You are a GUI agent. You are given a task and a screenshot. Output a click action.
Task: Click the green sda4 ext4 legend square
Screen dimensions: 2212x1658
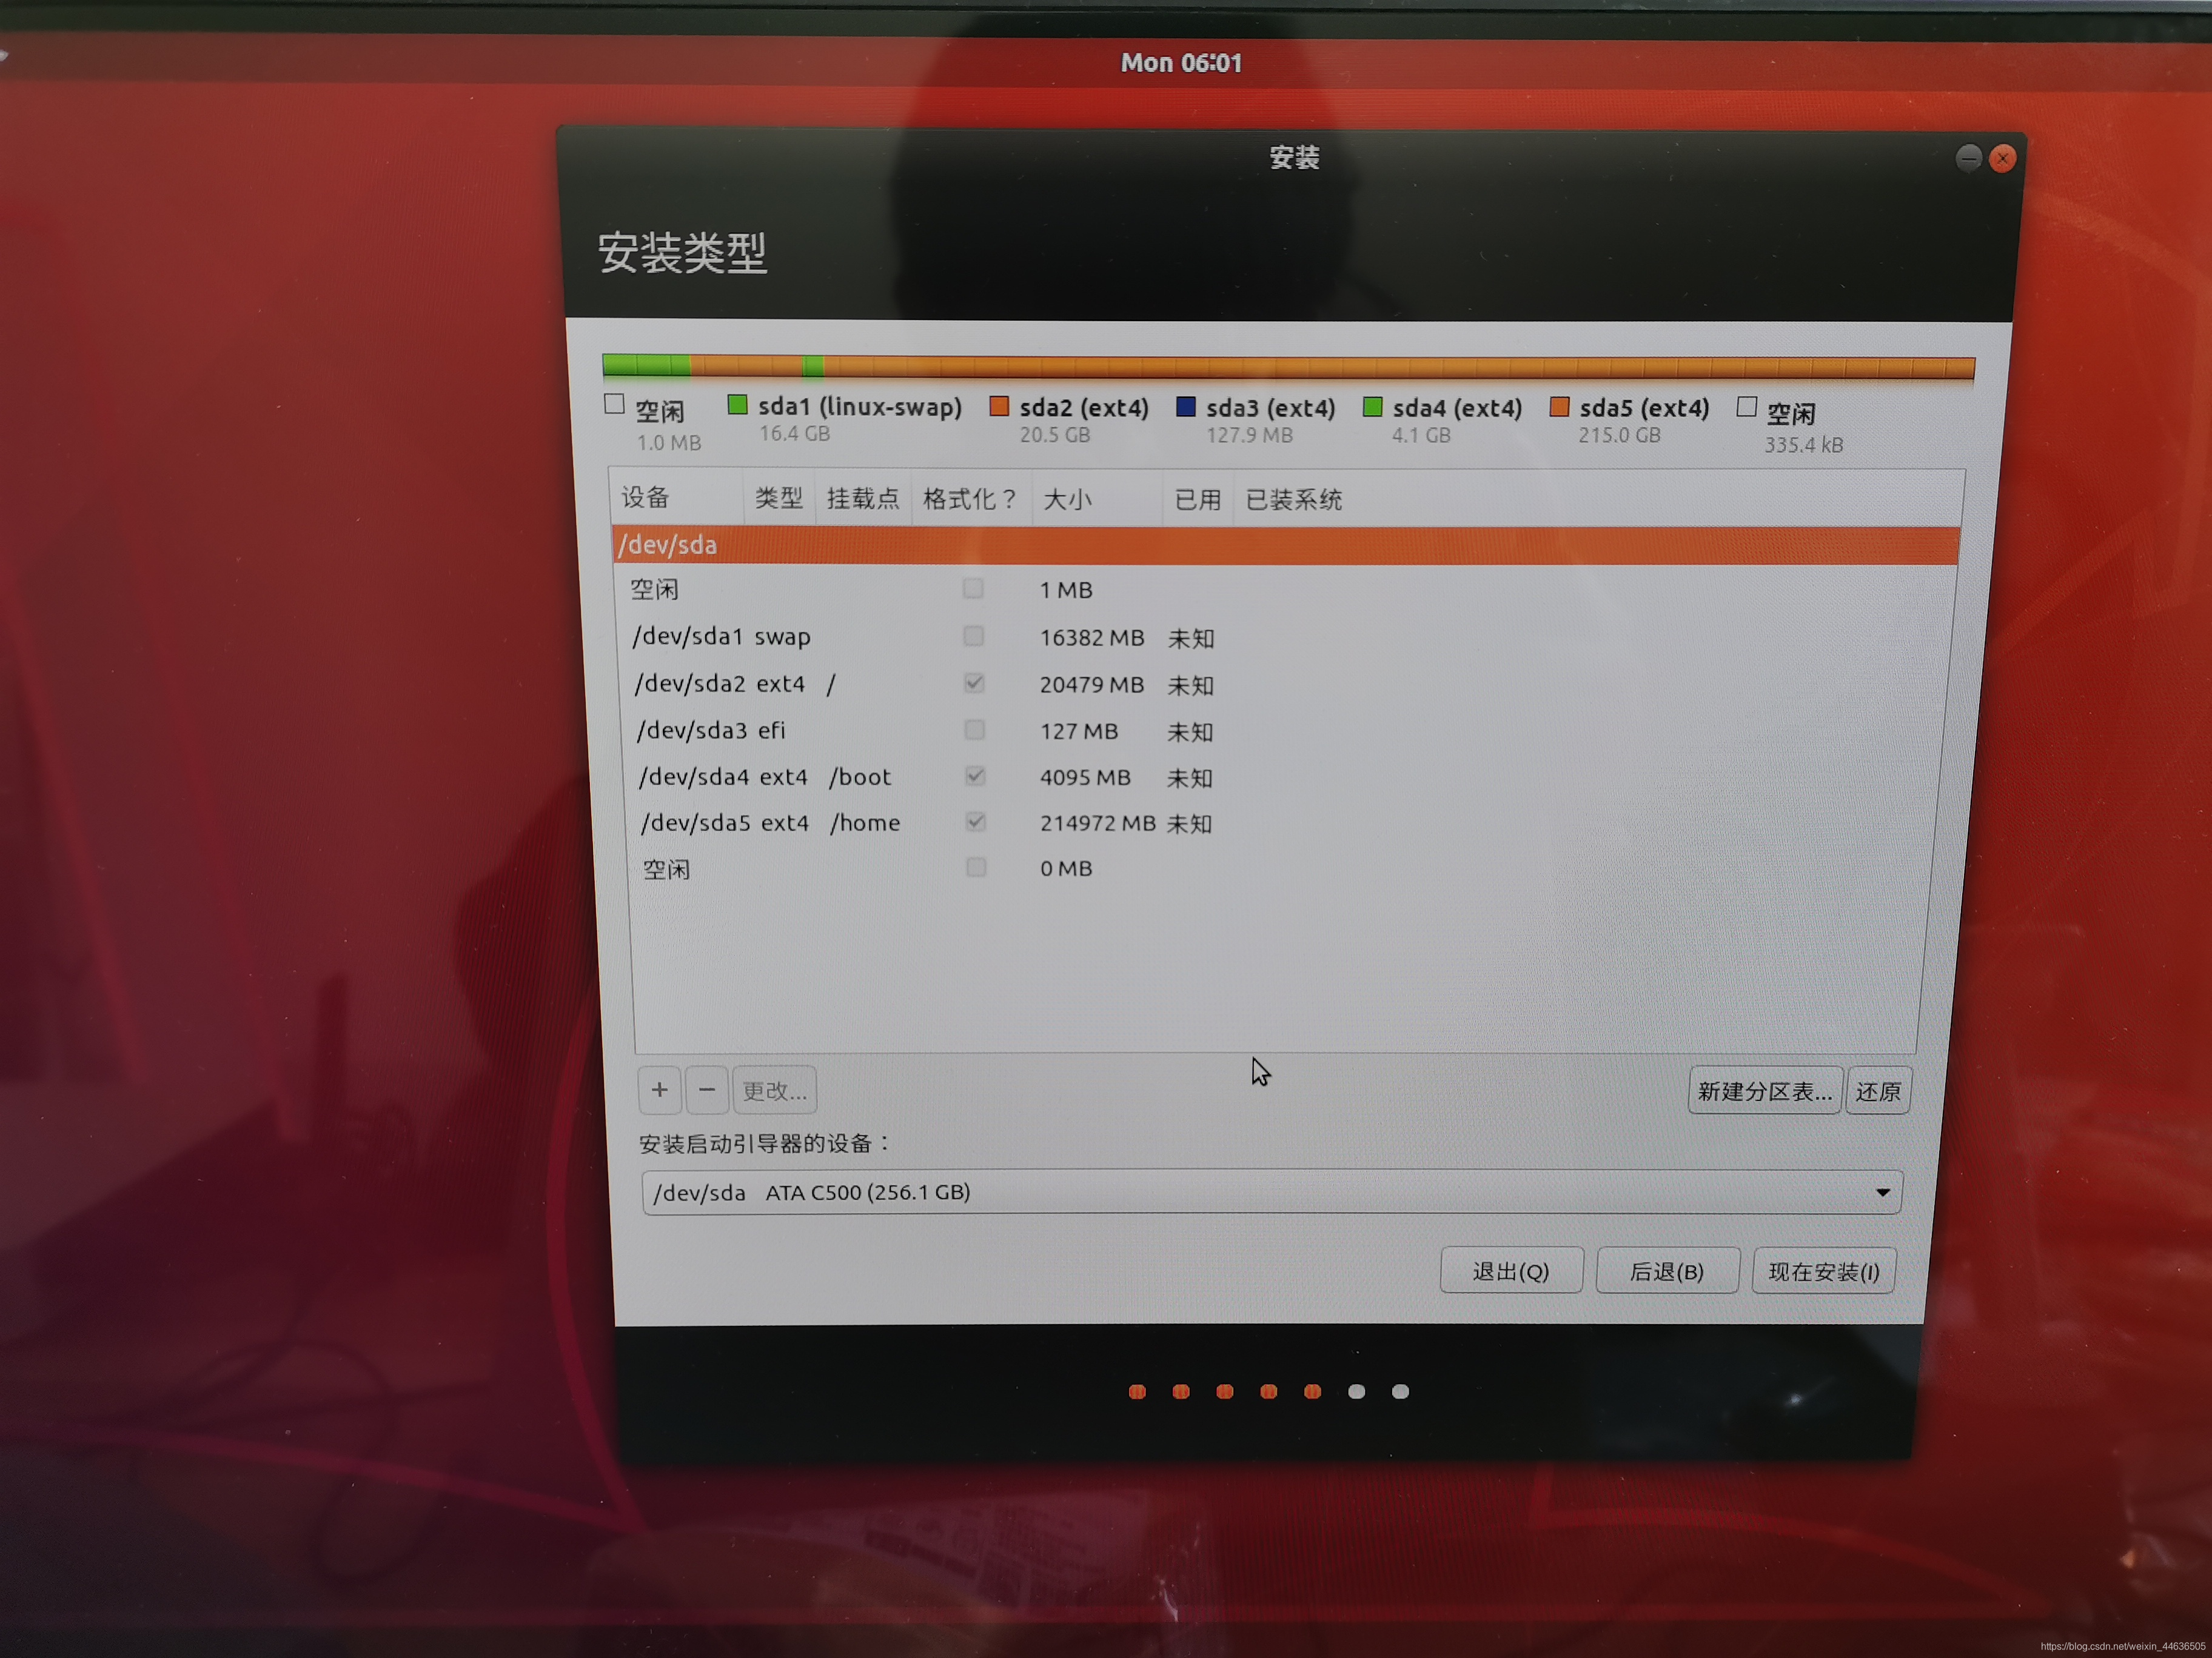pos(1372,407)
